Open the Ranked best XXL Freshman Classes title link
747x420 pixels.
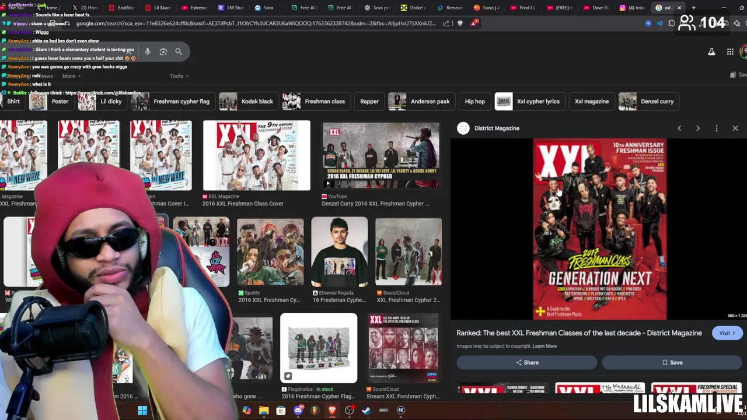(x=579, y=333)
